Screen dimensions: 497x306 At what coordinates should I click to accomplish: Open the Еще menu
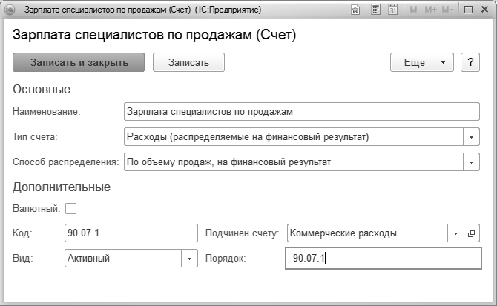[x=421, y=62]
